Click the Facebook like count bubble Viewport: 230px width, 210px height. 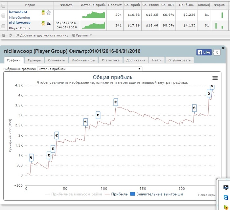coord(217,52)
